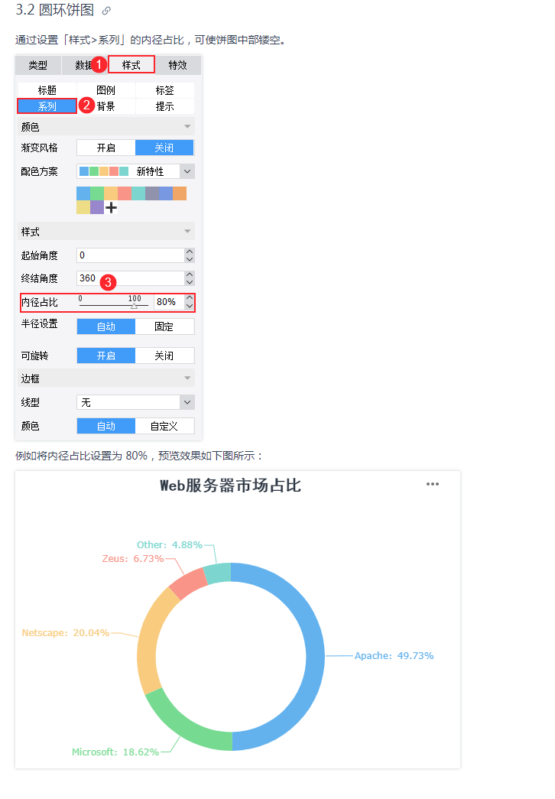555x799 pixels.
Task: Click the 起始角度 input field
Action: [131, 255]
